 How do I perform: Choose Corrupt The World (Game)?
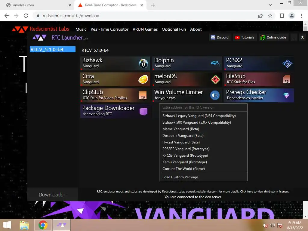[x=203, y=169]
